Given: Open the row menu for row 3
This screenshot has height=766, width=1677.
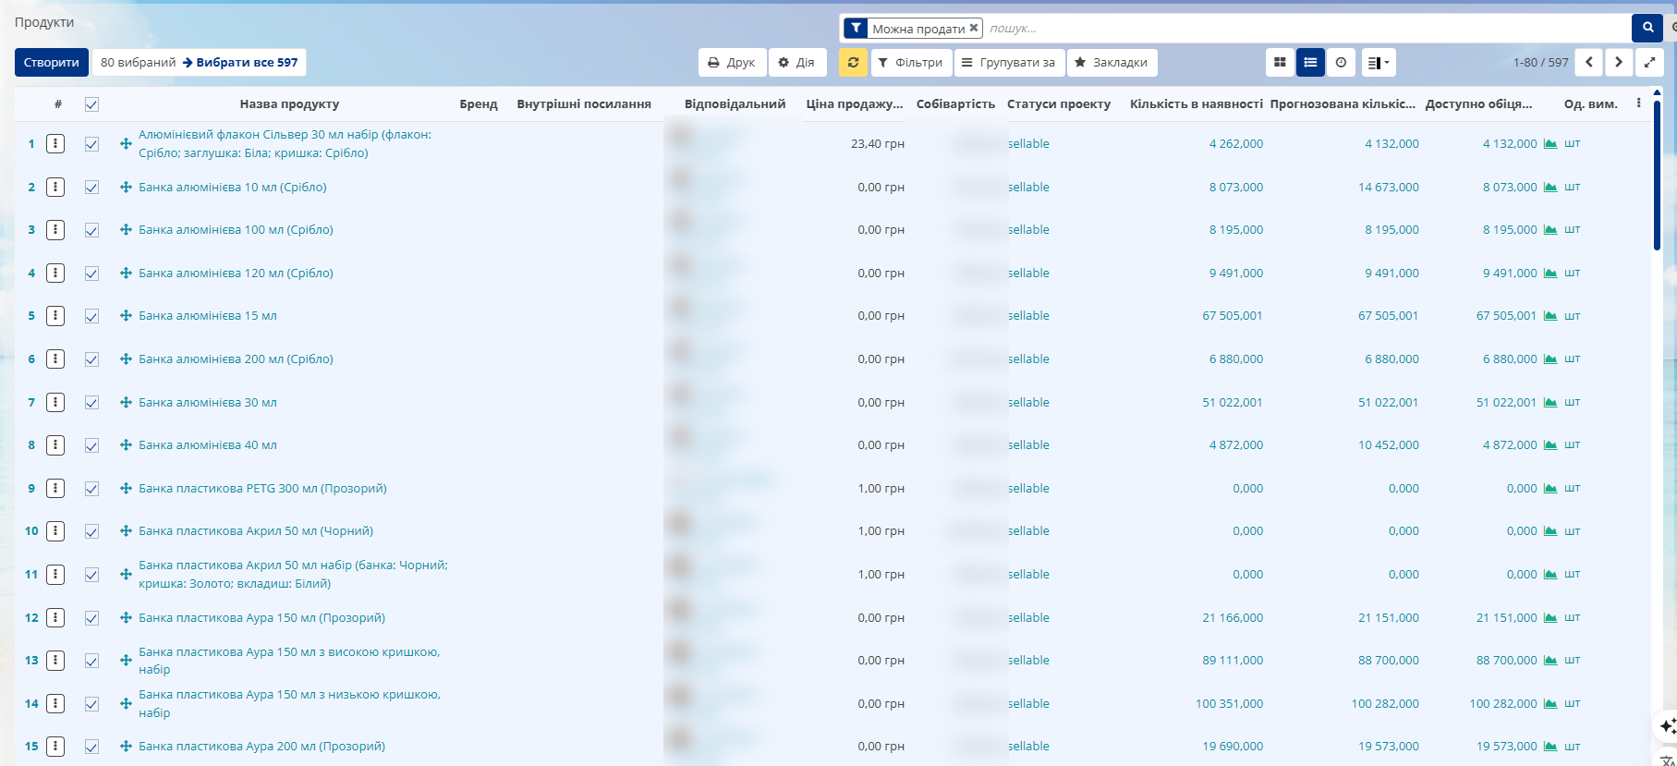Looking at the screenshot, I should coord(55,230).
